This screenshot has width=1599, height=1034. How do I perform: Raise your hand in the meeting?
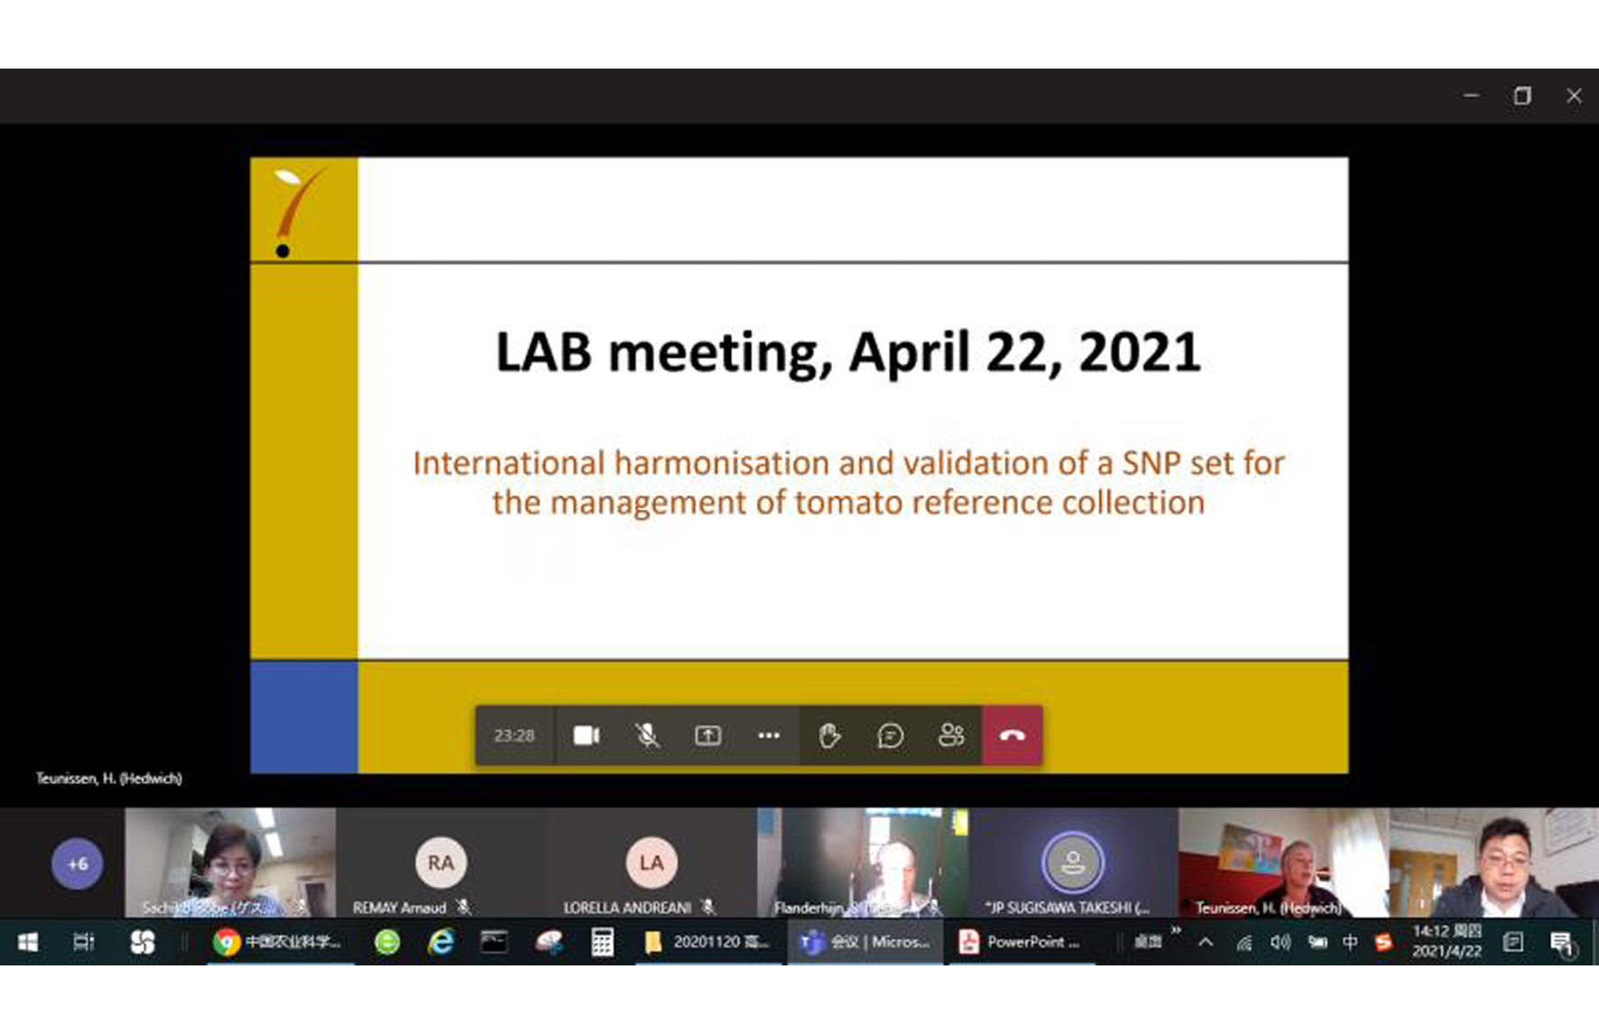(829, 735)
